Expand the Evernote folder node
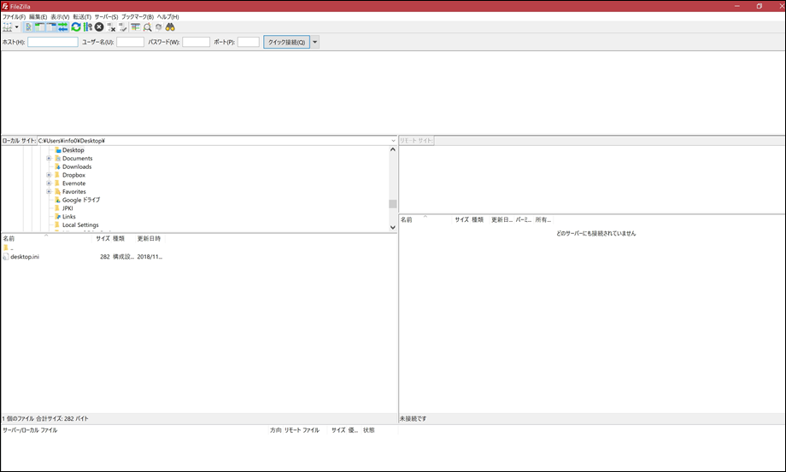The width and height of the screenshot is (786, 472). [x=50, y=184]
